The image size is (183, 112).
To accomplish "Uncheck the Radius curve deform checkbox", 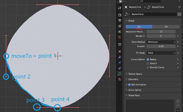I will (x=148, y=60).
